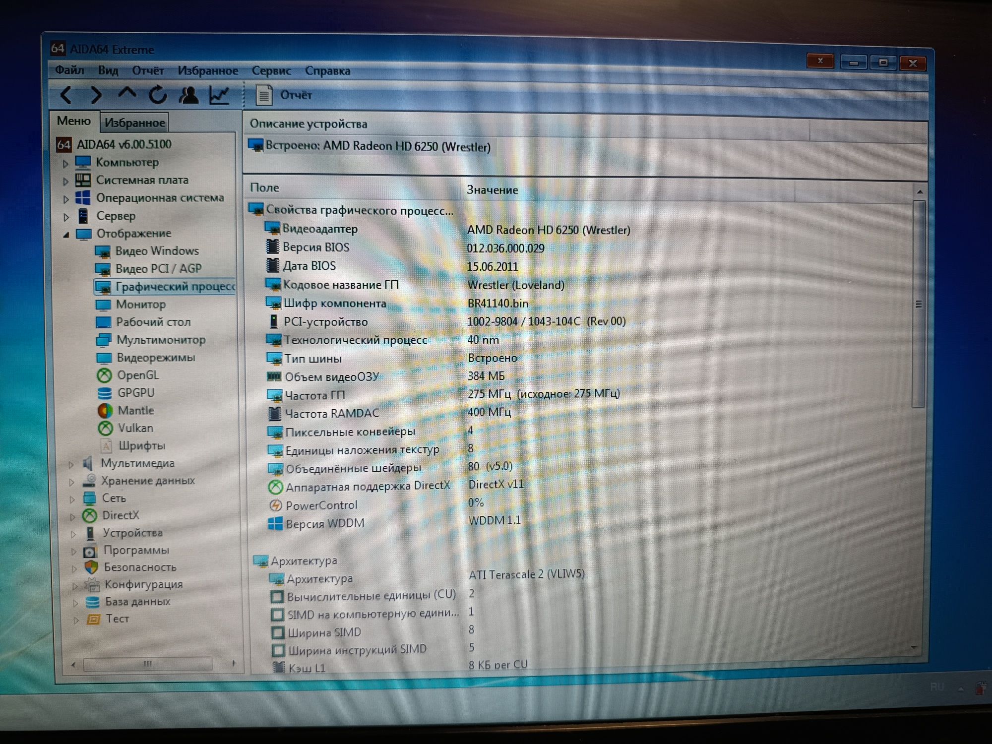This screenshot has width=992, height=744.
Task: Click the База данных icon
Action: click(93, 602)
